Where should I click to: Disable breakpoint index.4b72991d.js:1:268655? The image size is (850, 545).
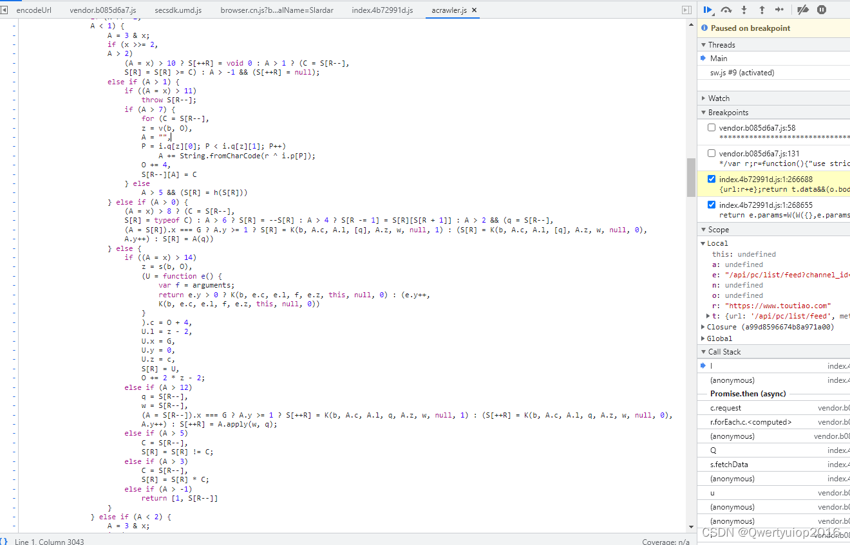click(x=712, y=205)
